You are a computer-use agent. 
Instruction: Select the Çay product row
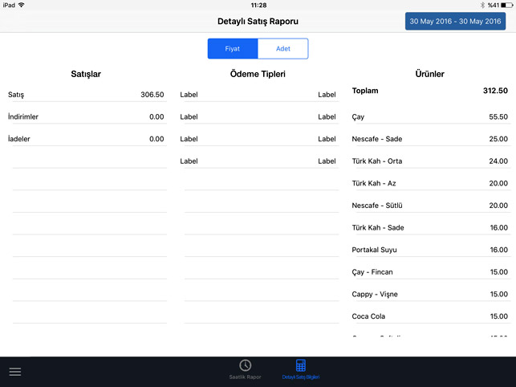429,117
